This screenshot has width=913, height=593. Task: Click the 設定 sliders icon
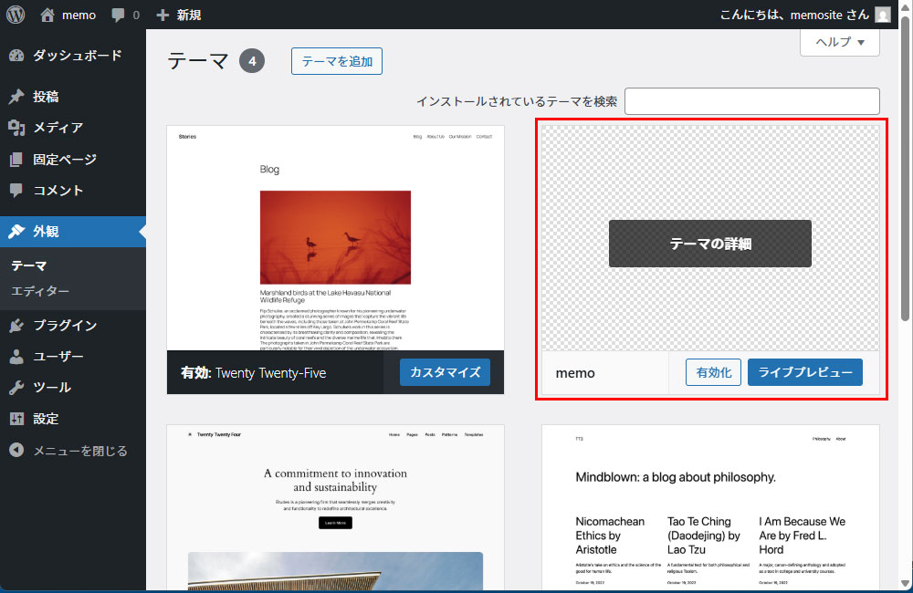16,419
